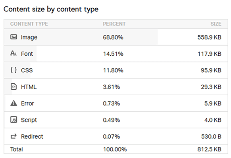The image size is (231, 158).
Task: Select the JS Script icon
Action: (14, 120)
